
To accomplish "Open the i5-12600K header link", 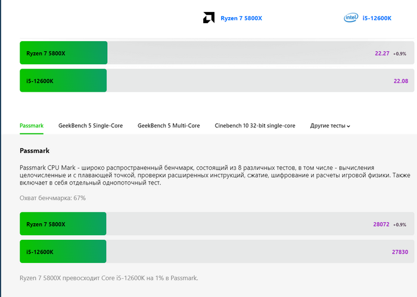I will click(x=377, y=18).
